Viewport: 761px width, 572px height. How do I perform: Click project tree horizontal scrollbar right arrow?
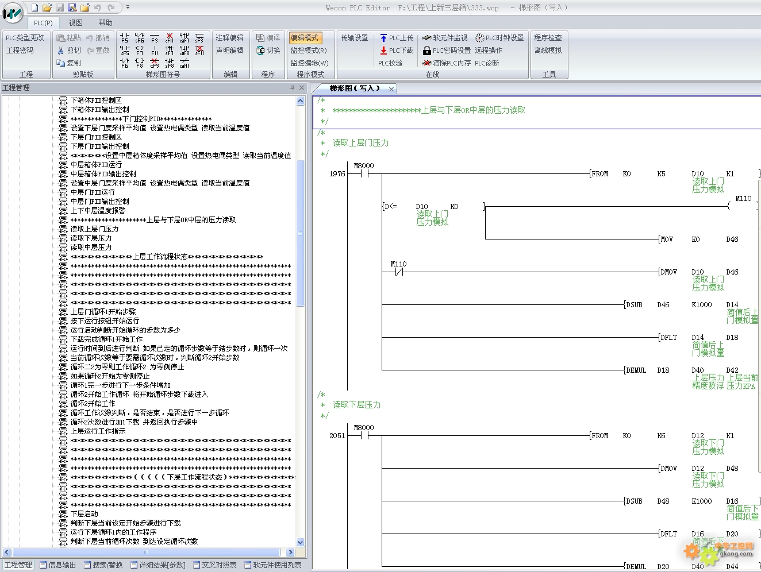(x=290, y=552)
